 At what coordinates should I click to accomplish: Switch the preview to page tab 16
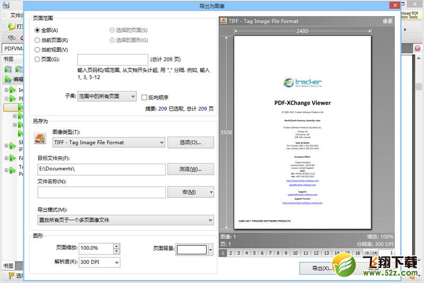[357, 253]
